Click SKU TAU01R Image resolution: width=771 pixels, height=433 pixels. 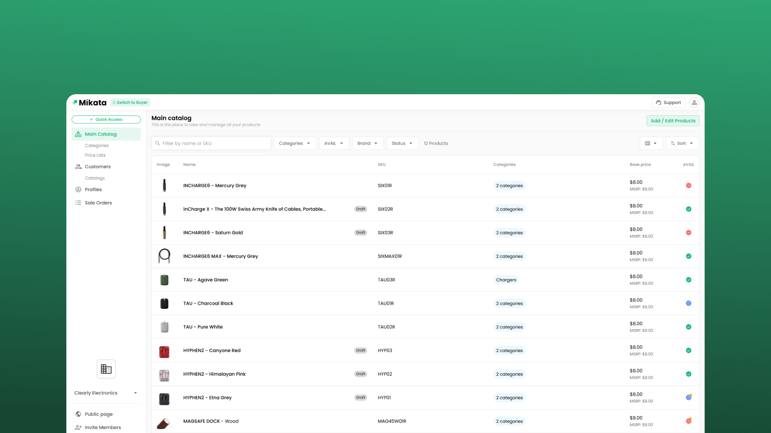tap(385, 304)
